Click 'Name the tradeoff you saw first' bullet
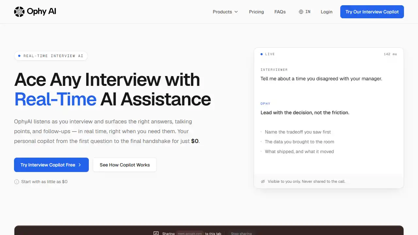Viewport: 418px width, 235px height. point(298,132)
